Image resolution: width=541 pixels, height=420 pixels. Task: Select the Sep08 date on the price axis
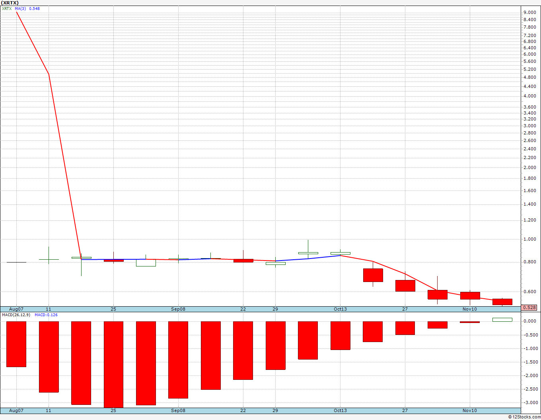[178, 309]
